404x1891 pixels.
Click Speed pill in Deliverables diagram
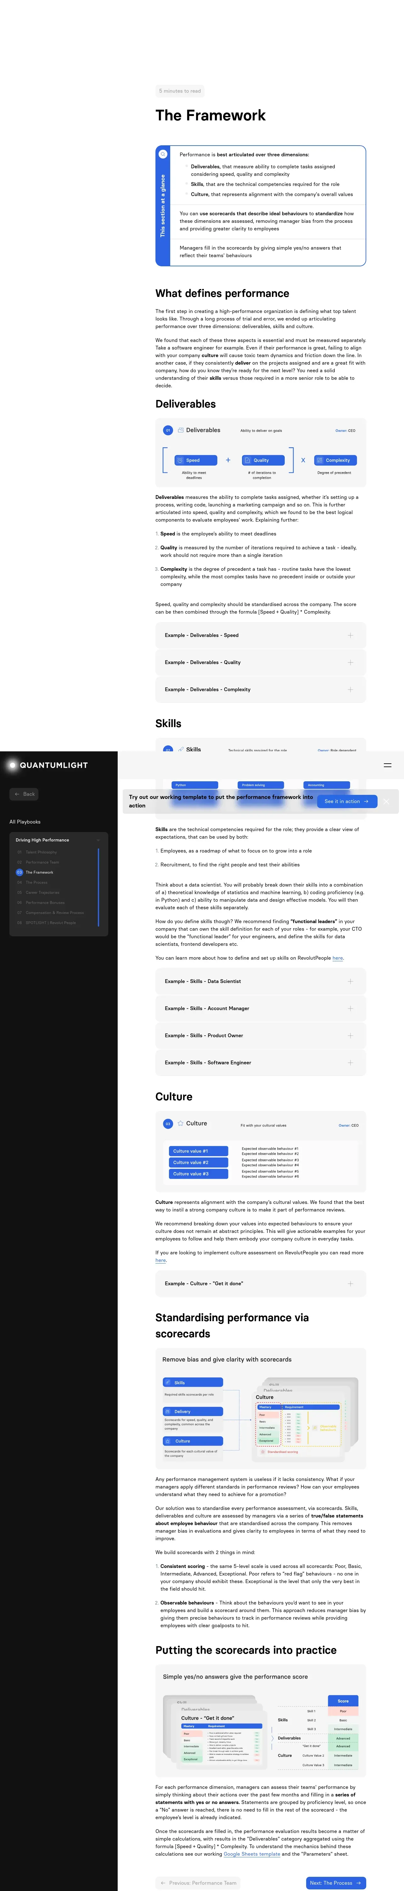pyautogui.click(x=195, y=460)
